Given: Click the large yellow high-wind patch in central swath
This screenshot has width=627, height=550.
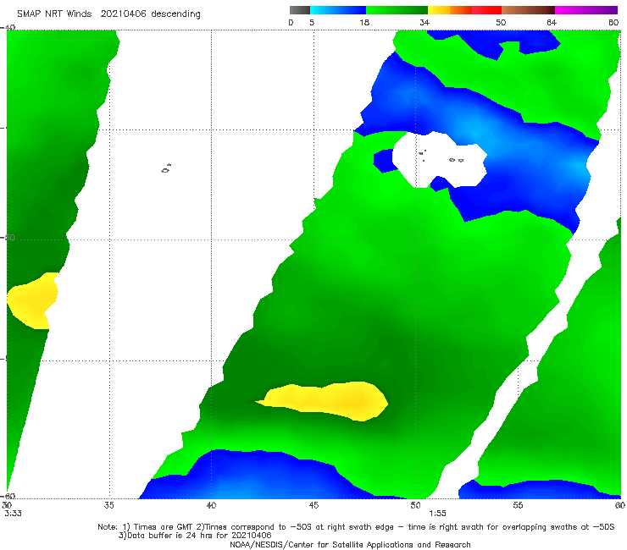Looking at the screenshot, I should click(322, 401).
